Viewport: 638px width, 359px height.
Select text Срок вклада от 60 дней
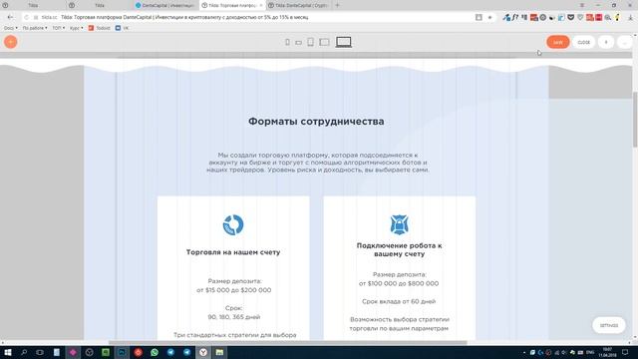[x=399, y=301]
